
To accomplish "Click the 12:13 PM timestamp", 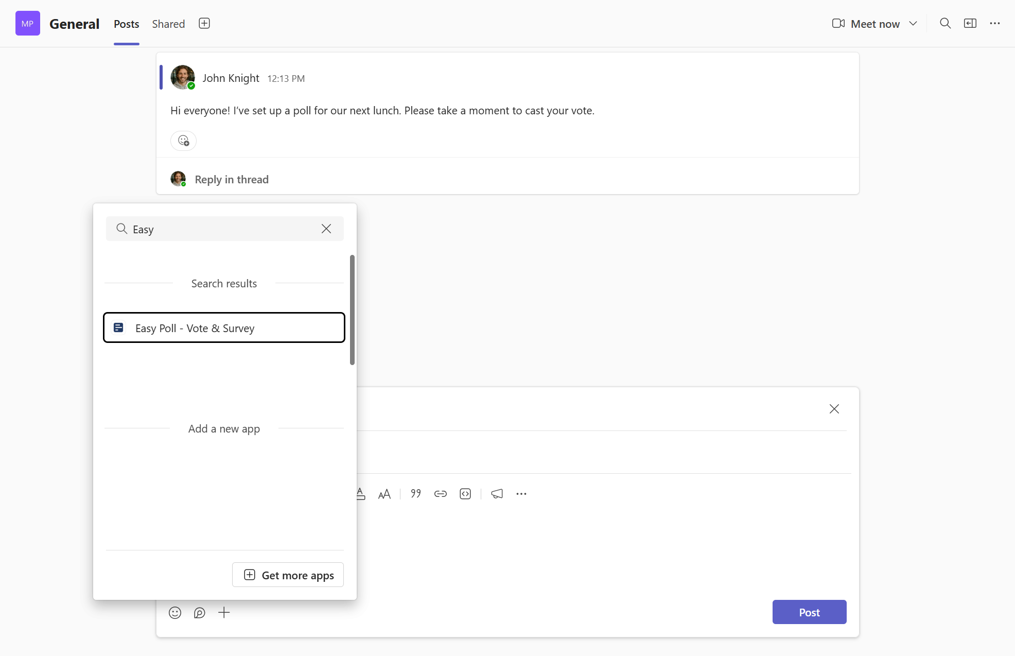I will click(x=286, y=78).
